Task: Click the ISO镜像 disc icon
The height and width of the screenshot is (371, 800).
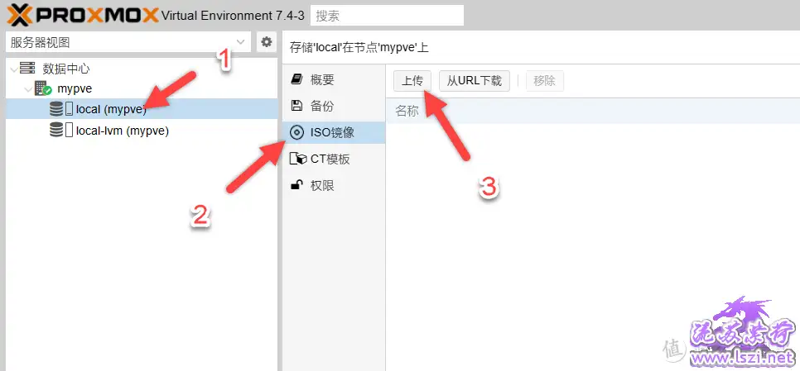Action: [296, 133]
